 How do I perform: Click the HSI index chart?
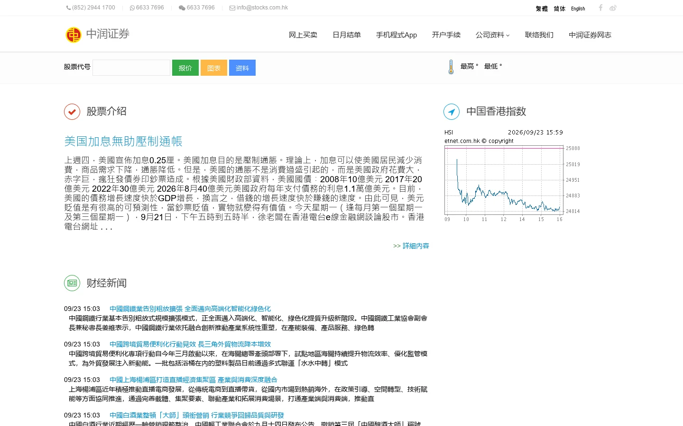(513, 176)
